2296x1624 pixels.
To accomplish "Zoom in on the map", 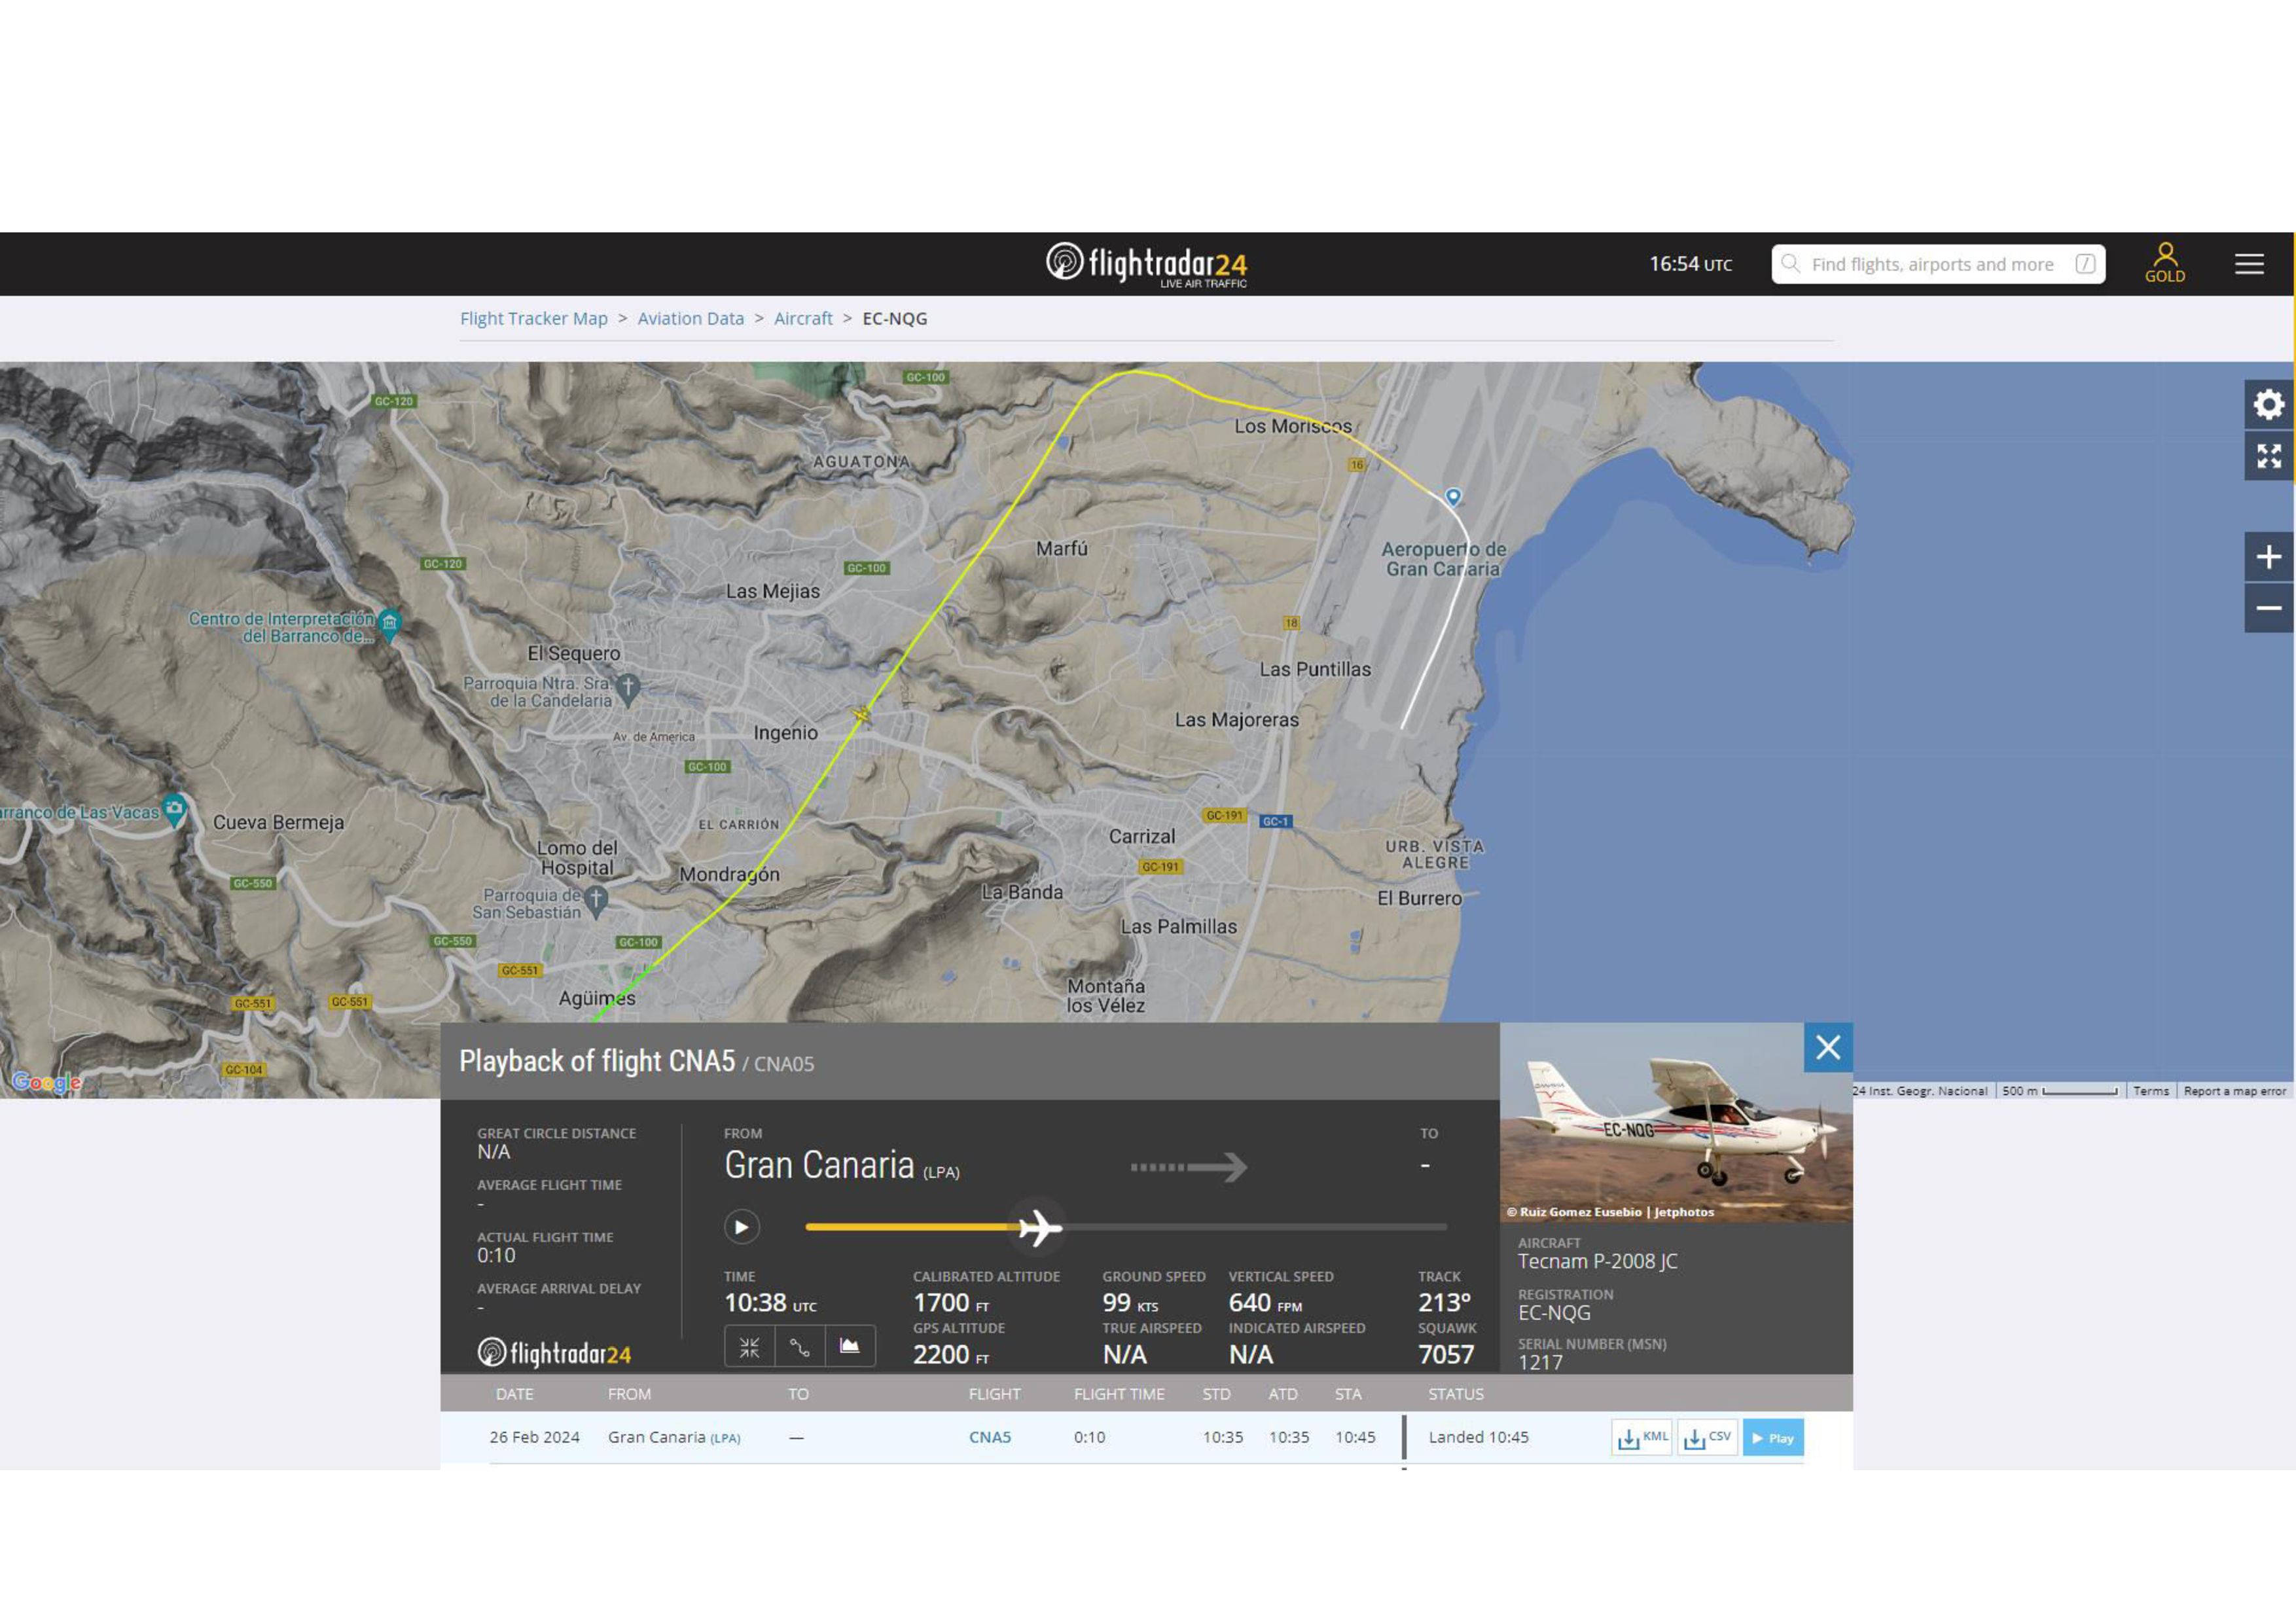I will click(x=2268, y=557).
